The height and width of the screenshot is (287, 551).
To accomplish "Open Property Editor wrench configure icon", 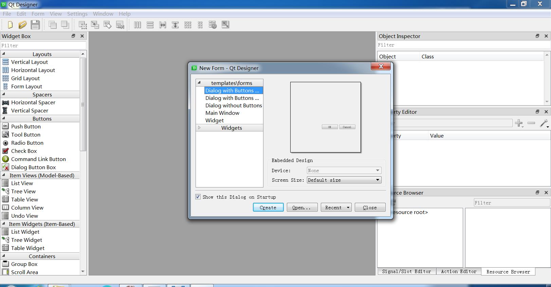I will [544, 123].
